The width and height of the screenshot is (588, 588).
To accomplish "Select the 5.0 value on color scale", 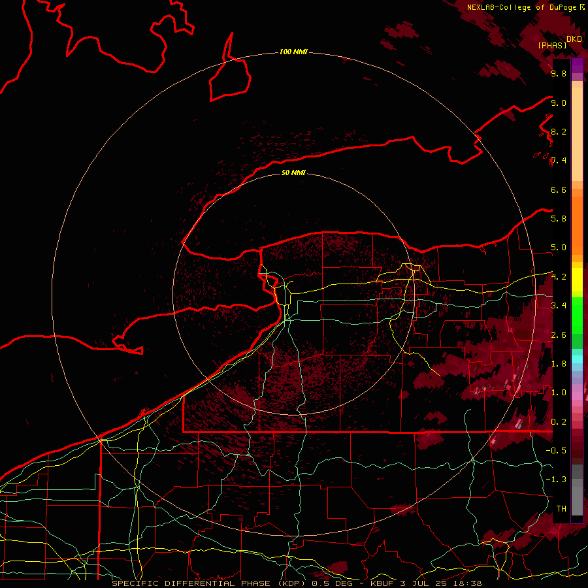I will tap(559, 248).
